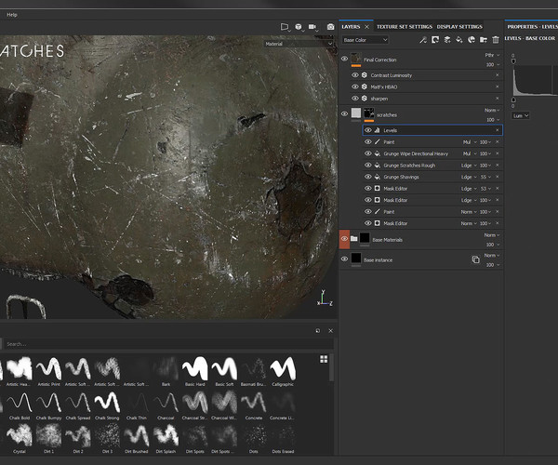
Task: Open the Lum channel dropdown in Levels
Action: pyautogui.click(x=521, y=115)
